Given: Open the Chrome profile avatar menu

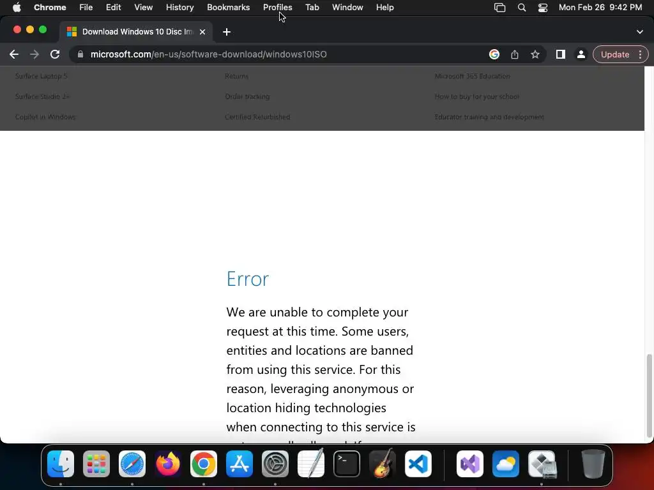Looking at the screenshot, I should coord(581,55).
